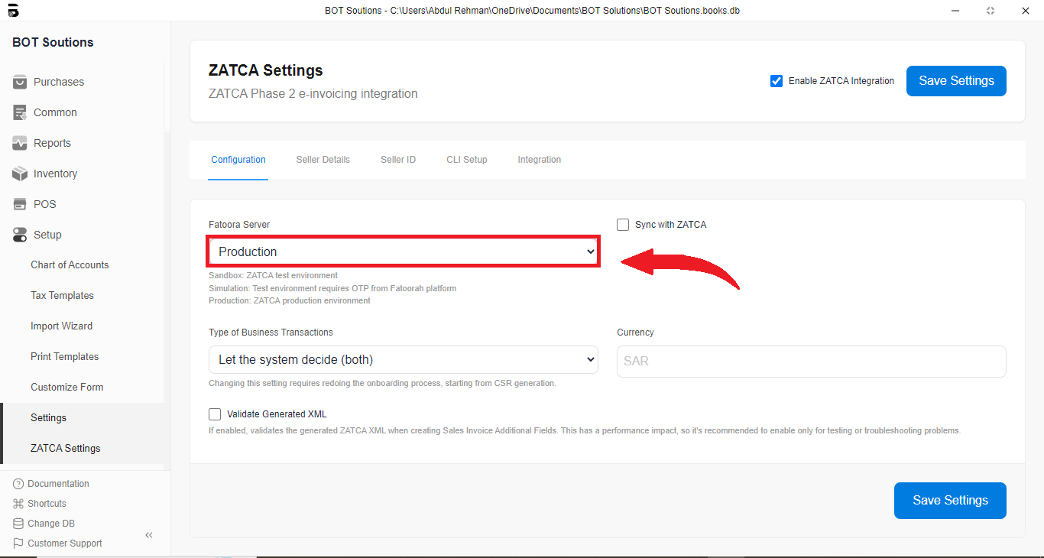The width and height of the screenshot is (1044, 558).
Task: Open Inventory via its box icon
Action: click(x=20, y=174)
